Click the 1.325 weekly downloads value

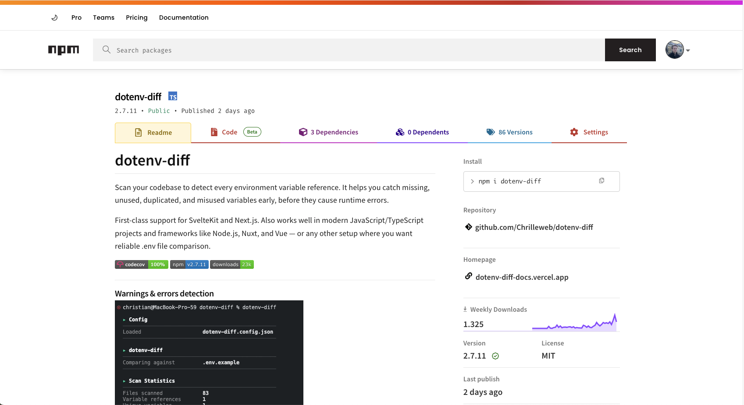[473, 324]
